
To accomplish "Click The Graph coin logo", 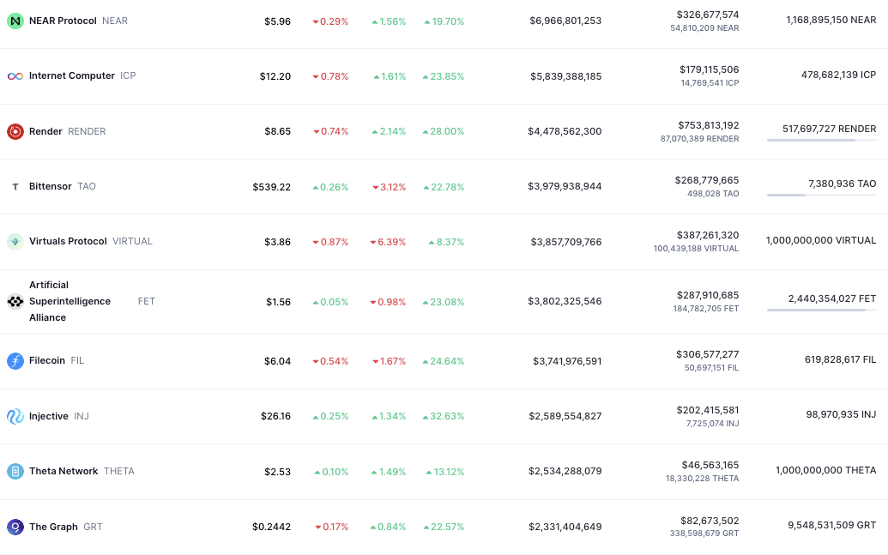I will pos(15,527).
